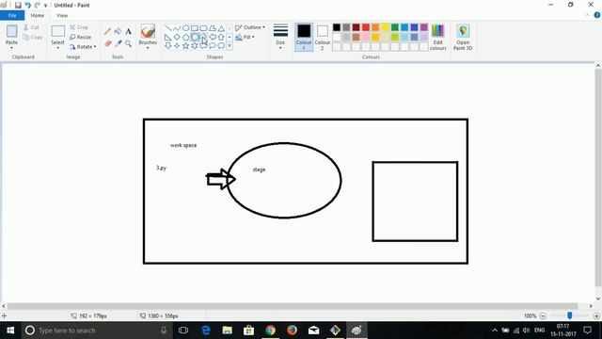Click the Undo arrow in title bar

(27, 5)
